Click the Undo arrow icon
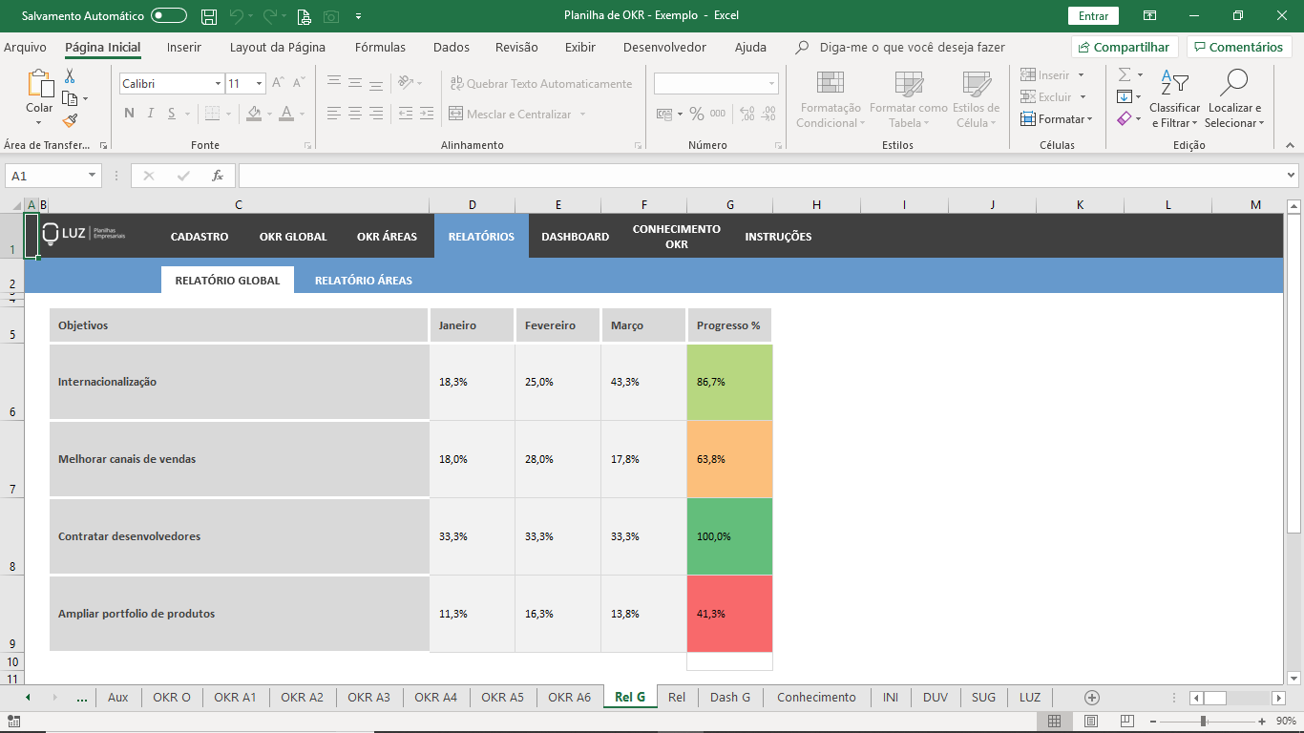The height and width of the screenshot is (733, 1304). (x=236, y=16)
